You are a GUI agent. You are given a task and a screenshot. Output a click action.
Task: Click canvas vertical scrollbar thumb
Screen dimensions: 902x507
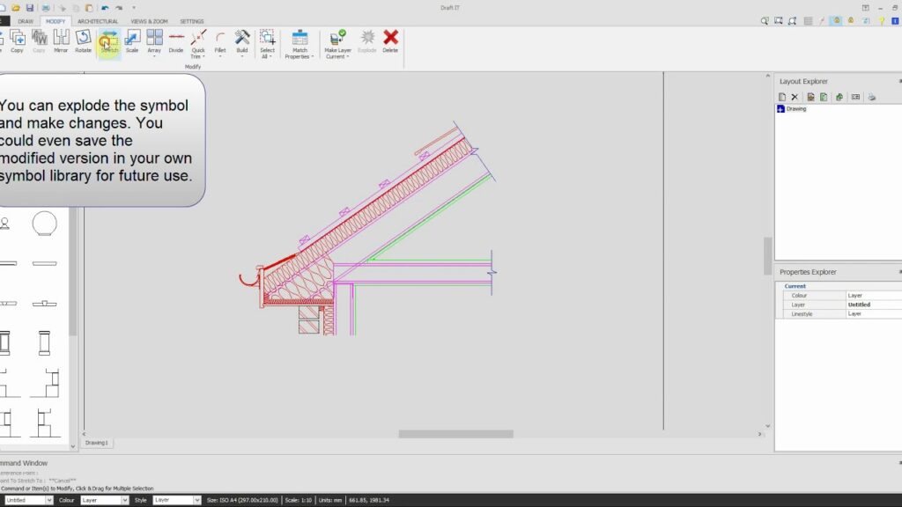(x=767, y=256)
